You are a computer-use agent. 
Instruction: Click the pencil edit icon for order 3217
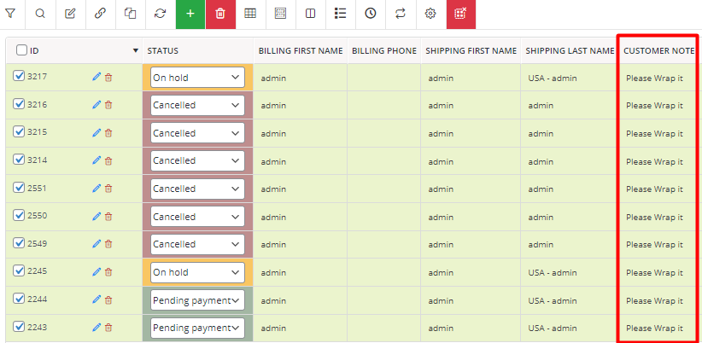point(97,77)
